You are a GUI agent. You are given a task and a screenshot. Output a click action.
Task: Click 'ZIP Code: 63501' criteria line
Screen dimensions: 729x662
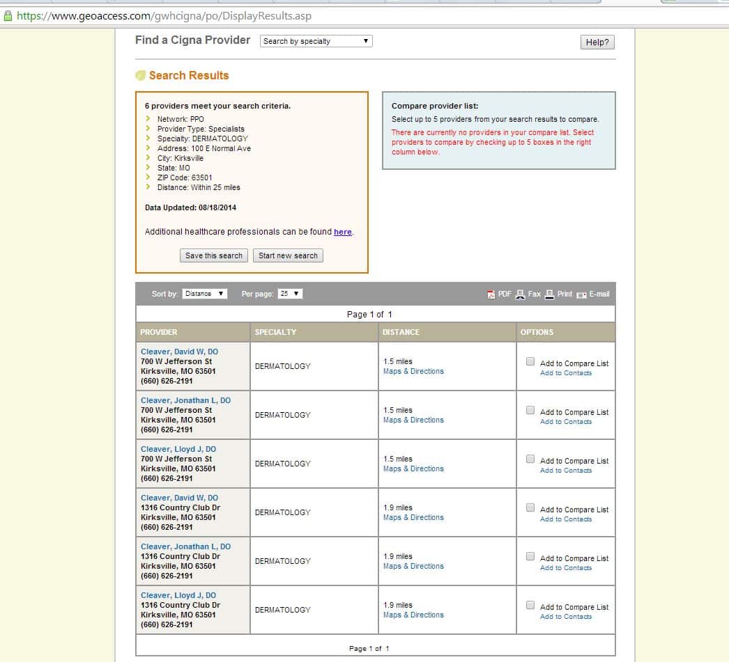click(185, 178)
